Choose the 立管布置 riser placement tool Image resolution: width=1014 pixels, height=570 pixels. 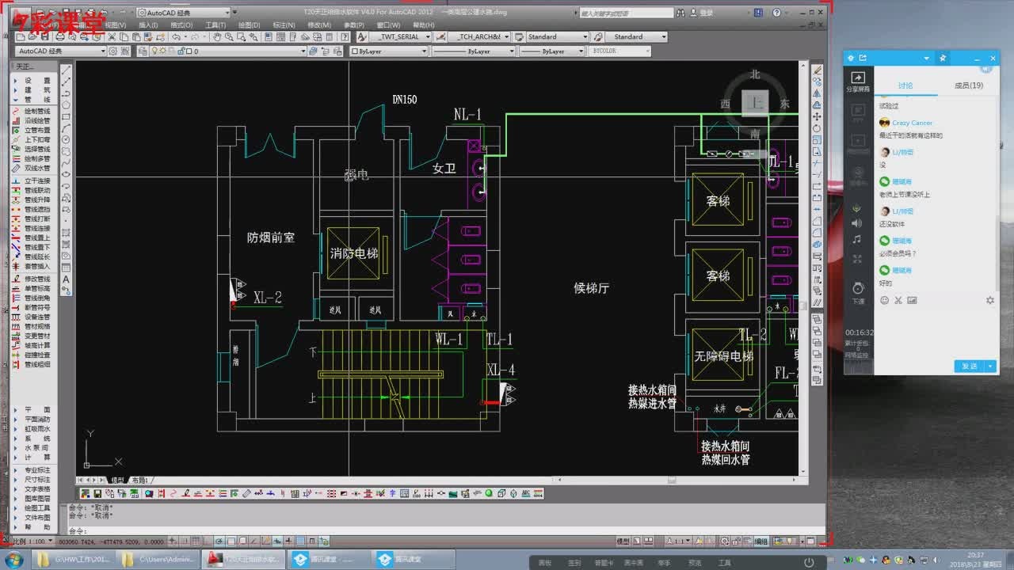(32, 131)
